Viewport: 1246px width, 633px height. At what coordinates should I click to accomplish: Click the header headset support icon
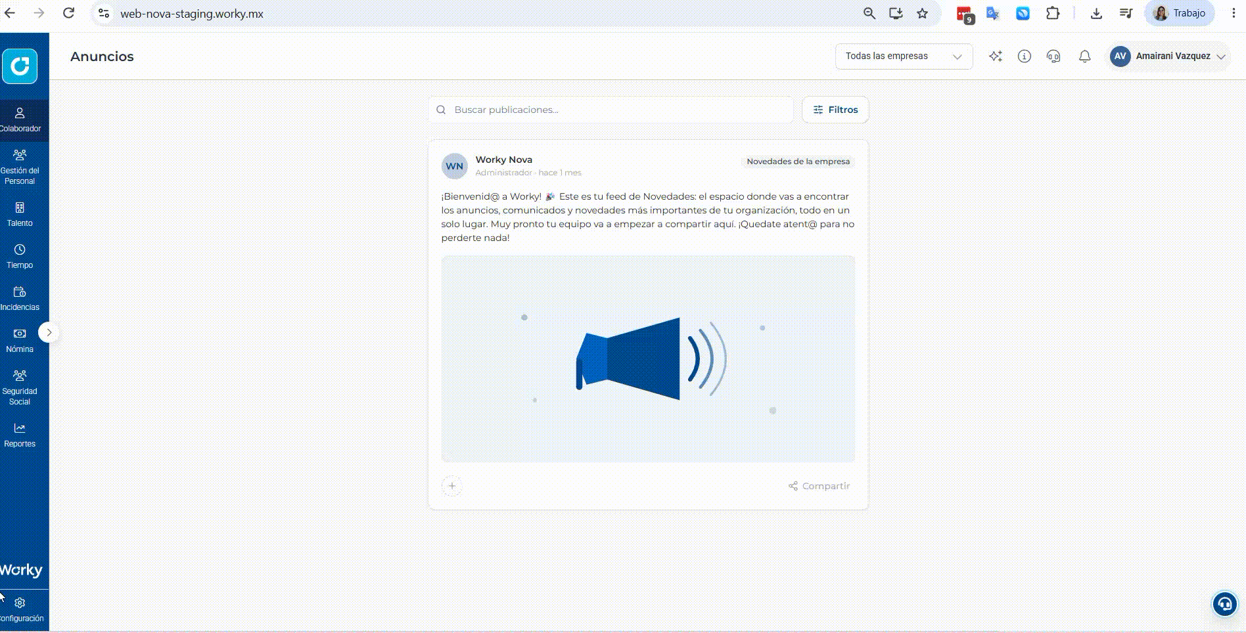pyautogui.click(x=1053, y=56)
